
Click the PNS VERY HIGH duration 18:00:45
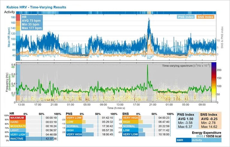click(108, 134)
